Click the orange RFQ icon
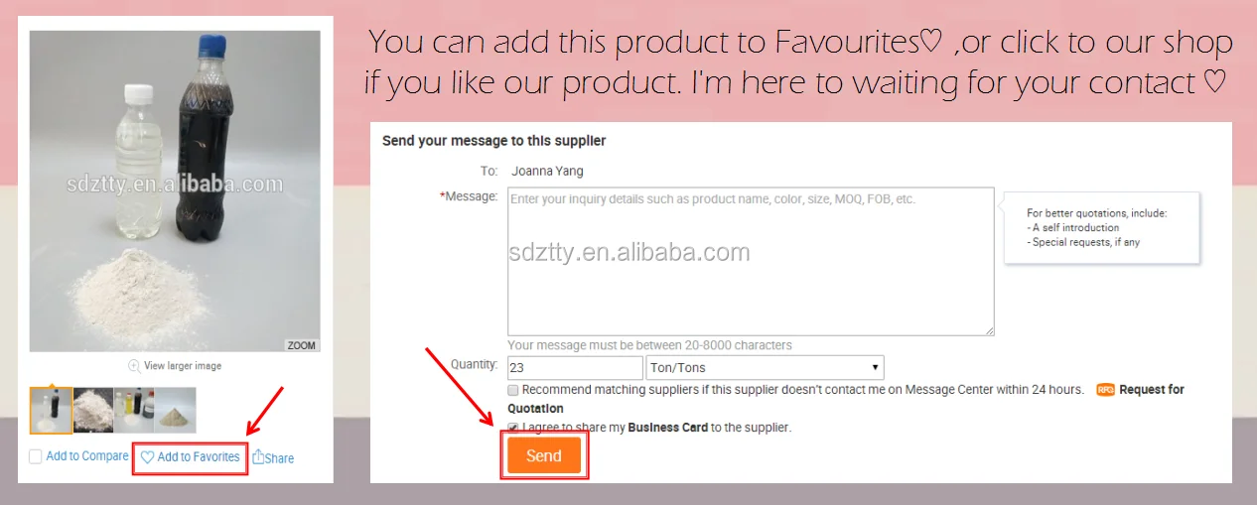This screenshot has width=1257, height=505. pyautogui.click(x=1105, y=390)
